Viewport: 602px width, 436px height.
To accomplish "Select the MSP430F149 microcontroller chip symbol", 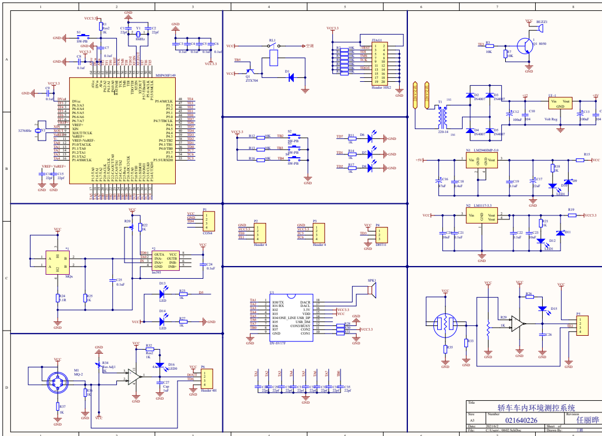I will click(x=122, y=131).
